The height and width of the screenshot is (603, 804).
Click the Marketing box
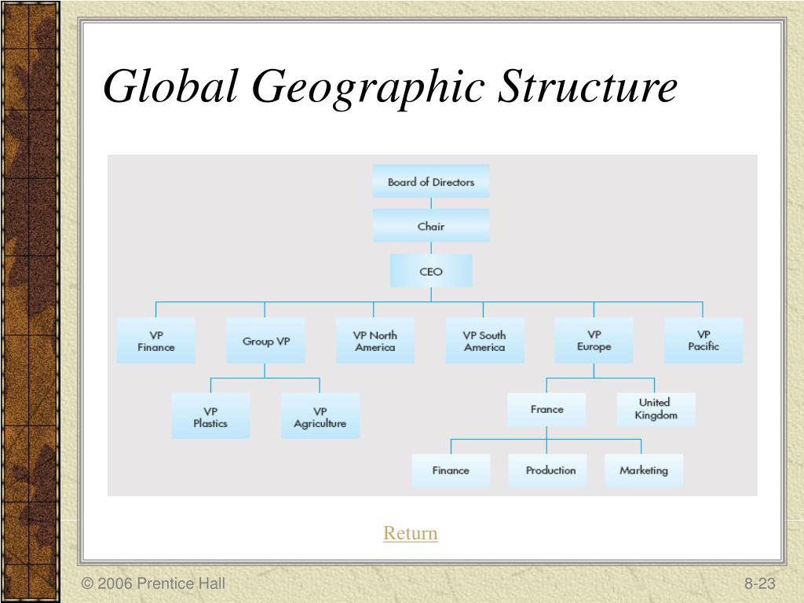pyautogui.click(x=644, y=470)
